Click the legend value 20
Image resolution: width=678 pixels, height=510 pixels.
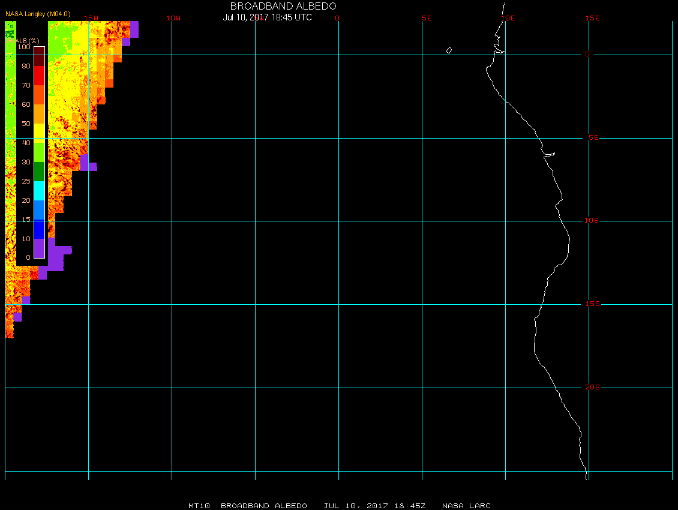(26, 200)
